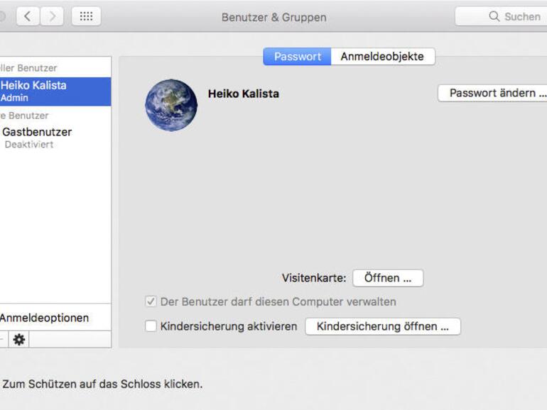Click the bold Heiko Kalista name text
The height and width of the screenshot is (410, 547).
coord(244,94)
